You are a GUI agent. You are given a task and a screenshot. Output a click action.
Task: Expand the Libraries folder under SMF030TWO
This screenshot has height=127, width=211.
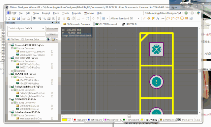pos(12,71)
